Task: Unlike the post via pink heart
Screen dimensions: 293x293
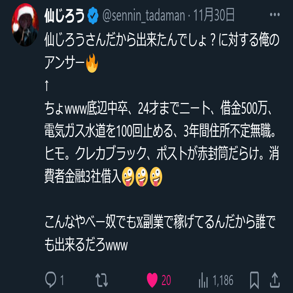Action: coord(152,280)
